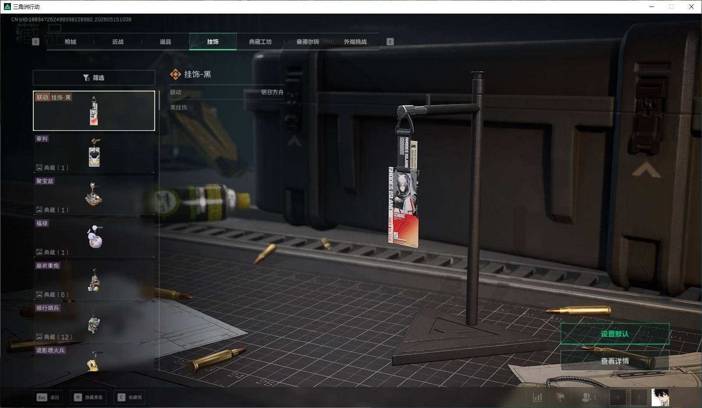Go to the 典藏工坊 tab

coord(260,42)
